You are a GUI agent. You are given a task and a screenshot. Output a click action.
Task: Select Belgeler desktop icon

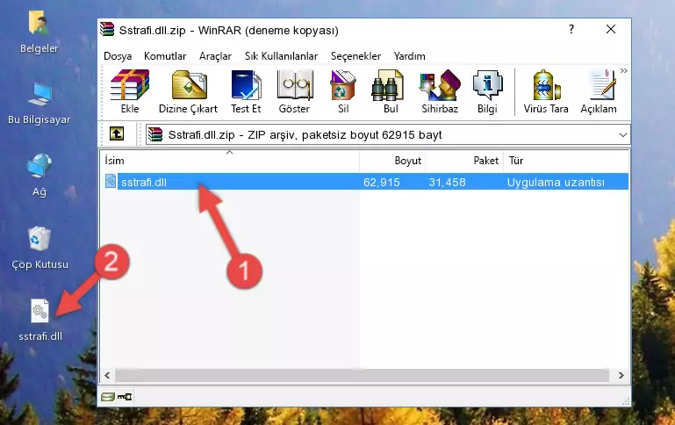click(39, 32)
